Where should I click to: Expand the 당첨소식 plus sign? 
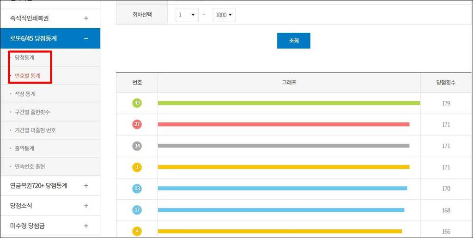(86, 206)
